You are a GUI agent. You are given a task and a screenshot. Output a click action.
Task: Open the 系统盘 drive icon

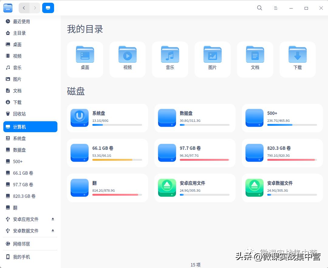coord(79,118)
